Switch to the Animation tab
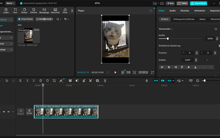Viewport: 220px width, 138px height. 200,11
